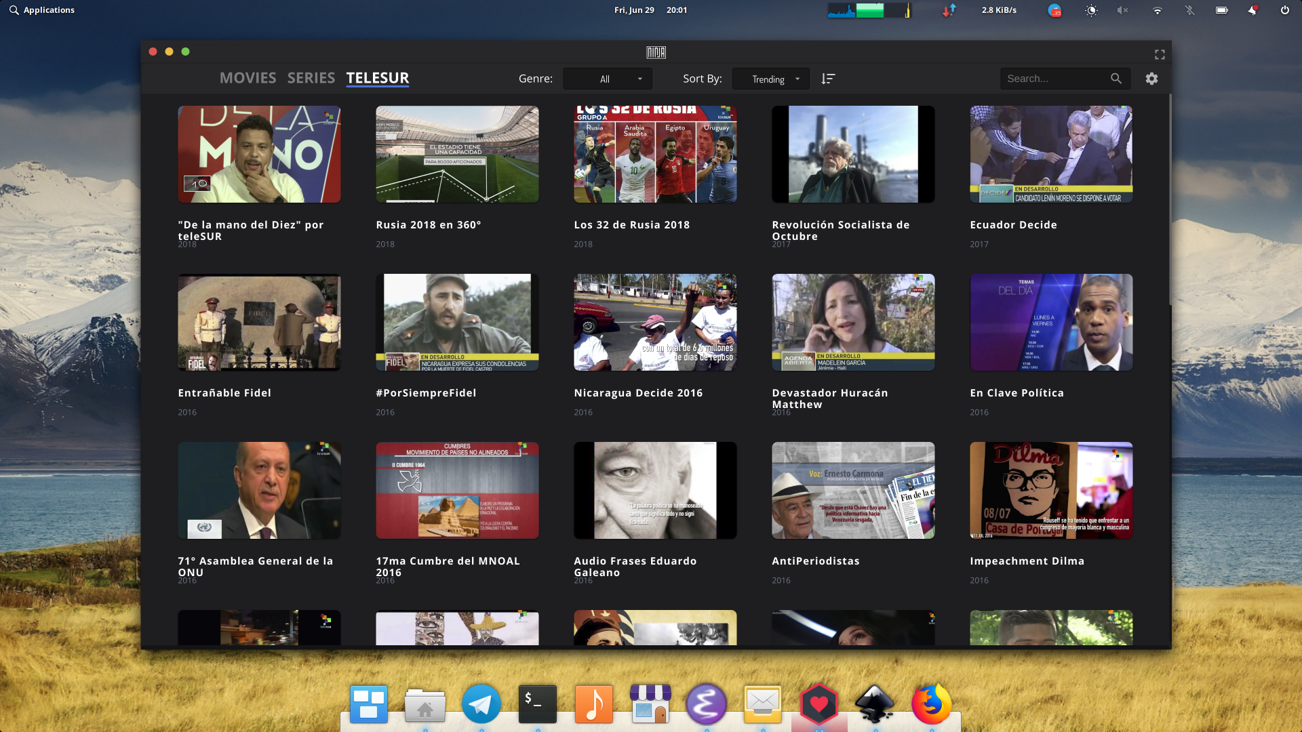Open En Clave Política thumbnail

(1051, 322)
